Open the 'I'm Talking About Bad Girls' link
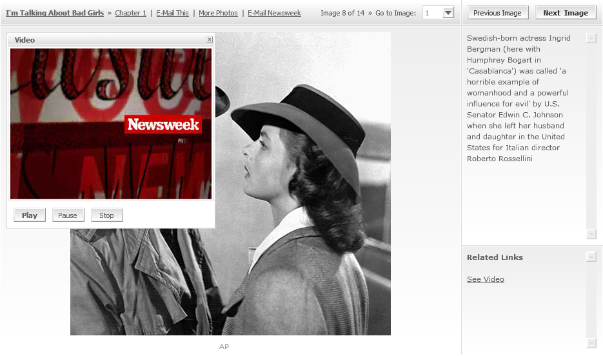This screenshot has height=356, width=603. [55, 13]
